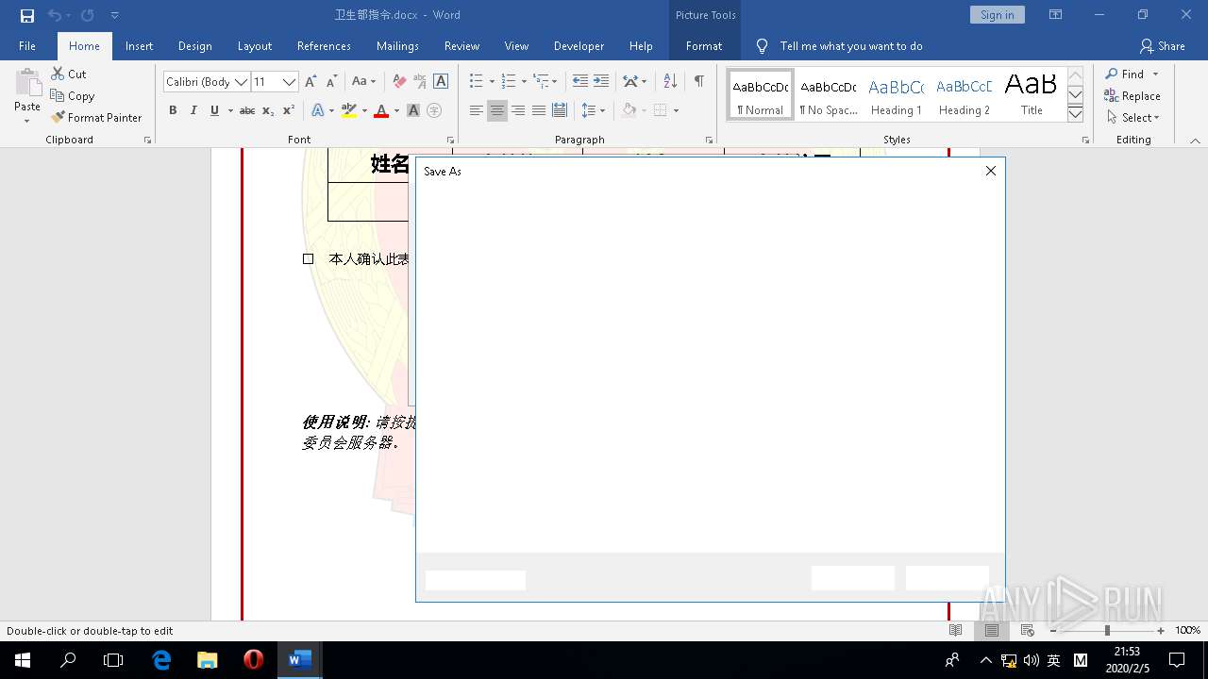Image resolution: width=1208 pixels, height=679 pixels.
Task: Switch to Web Layout view icon
Action: click(1028, 630)
